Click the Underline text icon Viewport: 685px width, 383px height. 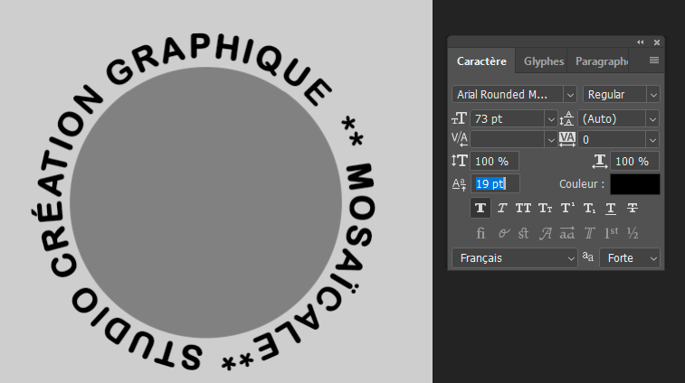point(611,209)
